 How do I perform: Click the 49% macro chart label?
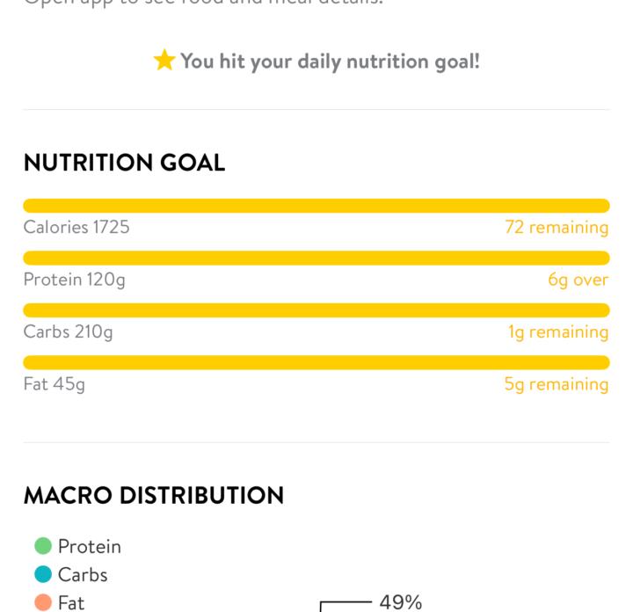coord(401,602)
